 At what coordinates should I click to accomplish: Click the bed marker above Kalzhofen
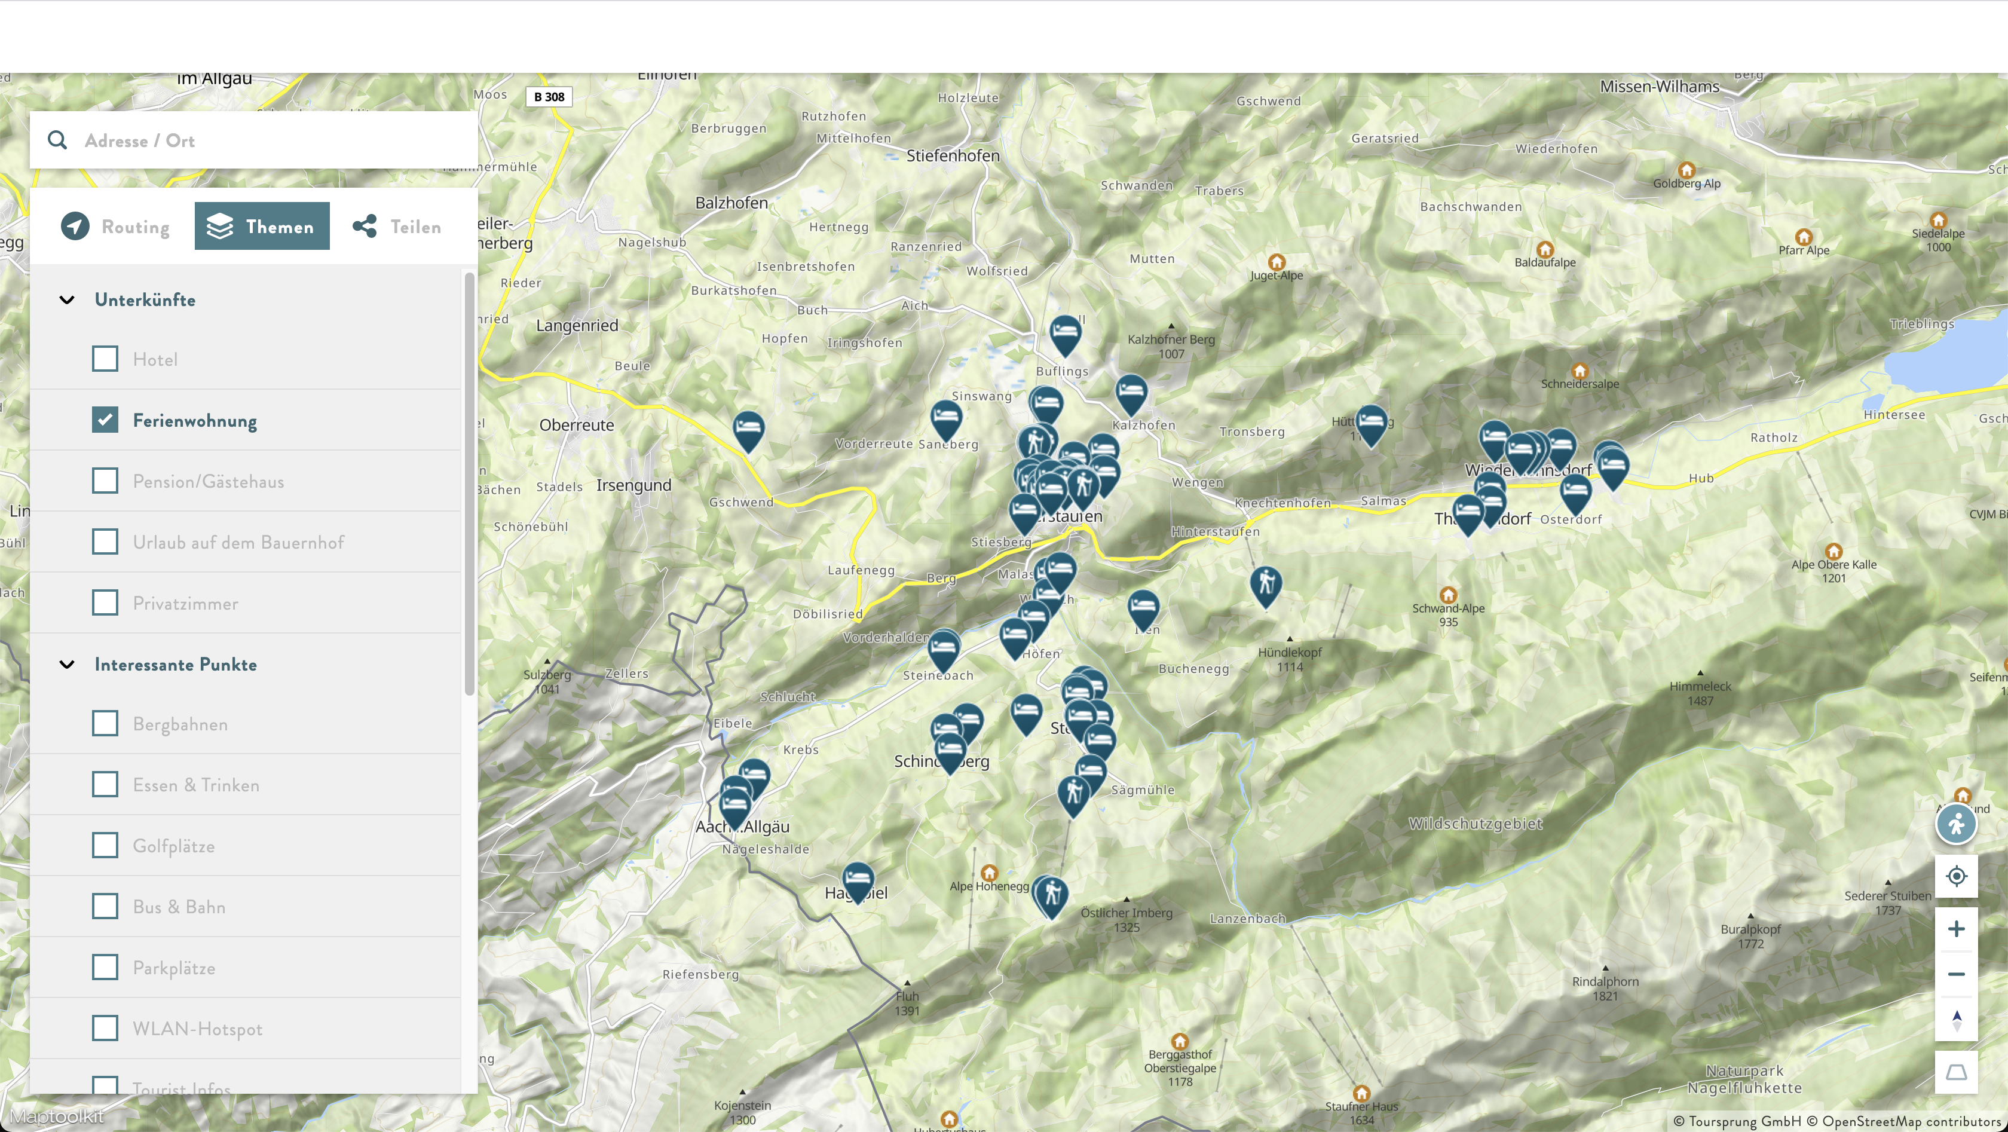[x=1131, y=395]
